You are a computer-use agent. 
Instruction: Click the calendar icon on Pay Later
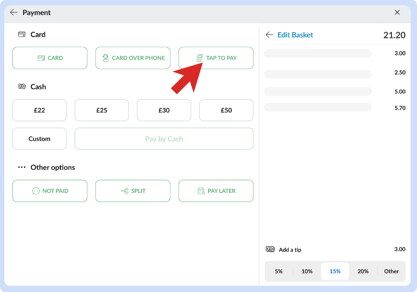click(x=201, y=191)
